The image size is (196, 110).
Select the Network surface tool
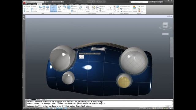click(x=27, y=6)
